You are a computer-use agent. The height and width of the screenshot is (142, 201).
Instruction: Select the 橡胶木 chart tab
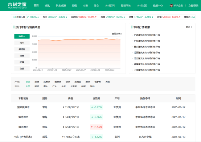tap(22, 36)
